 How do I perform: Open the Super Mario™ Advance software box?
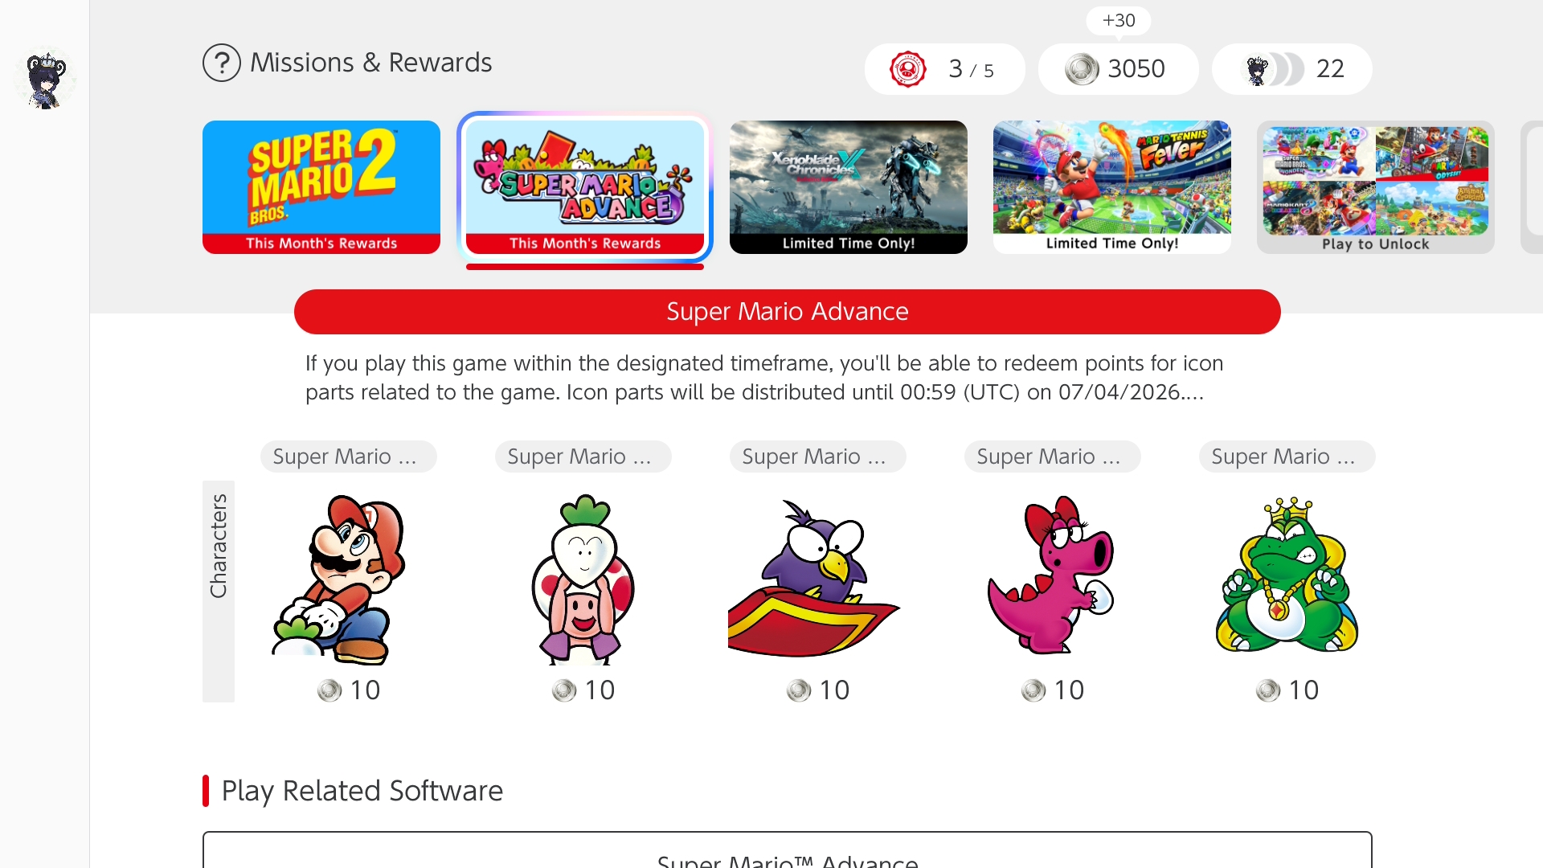[x=787, y=850]
